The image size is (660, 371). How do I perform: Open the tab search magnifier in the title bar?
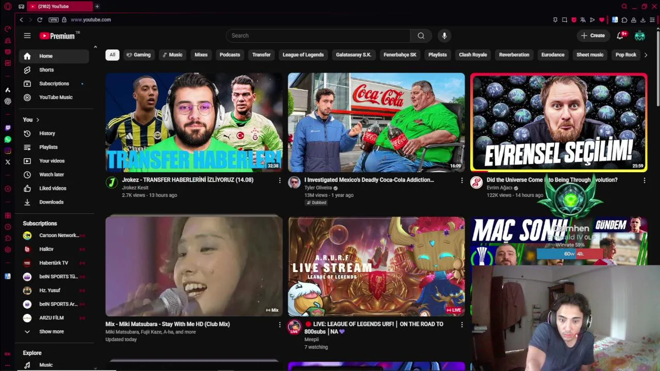[624, 6]
